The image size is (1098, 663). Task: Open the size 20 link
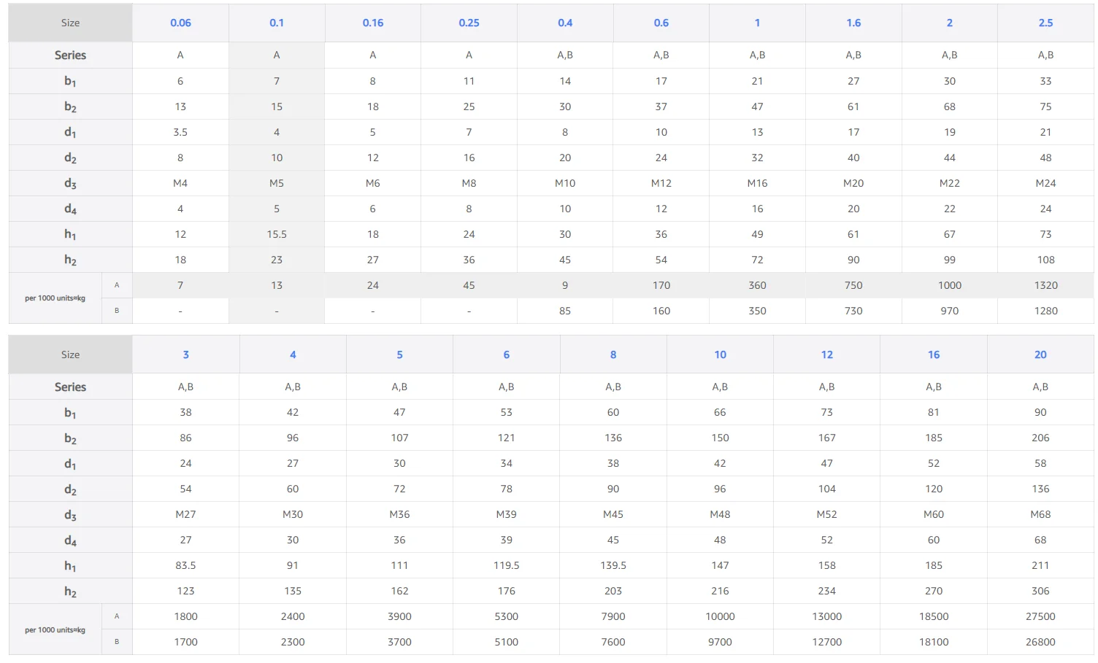click(x=1040, y=354)
